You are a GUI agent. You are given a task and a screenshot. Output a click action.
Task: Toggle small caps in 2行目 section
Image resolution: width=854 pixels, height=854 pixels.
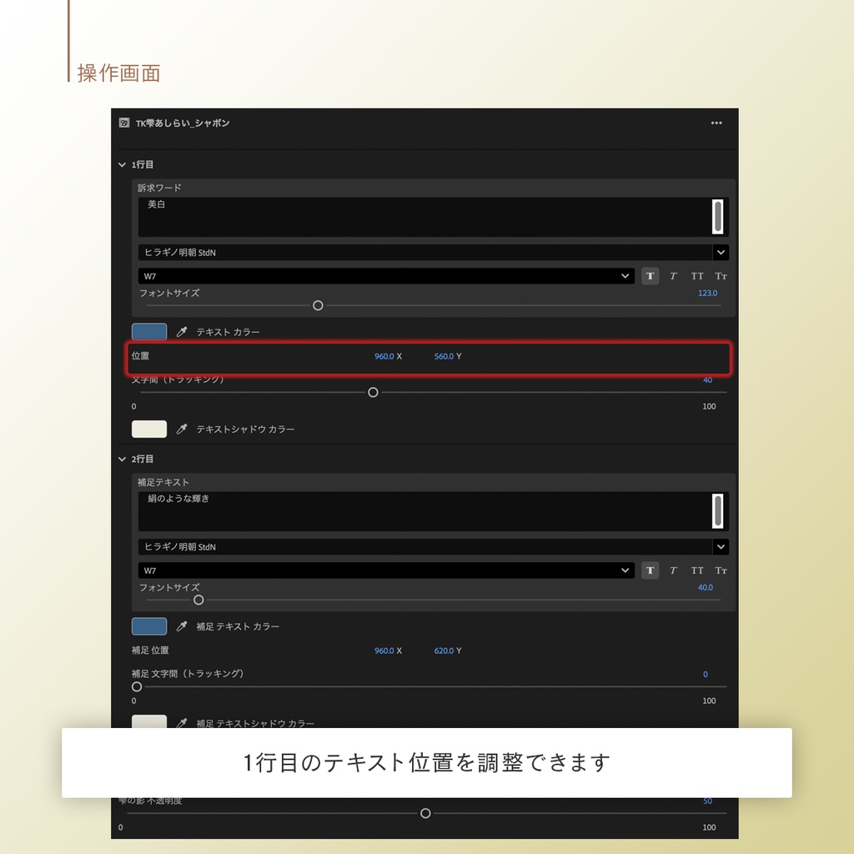(x=721, y=570)
